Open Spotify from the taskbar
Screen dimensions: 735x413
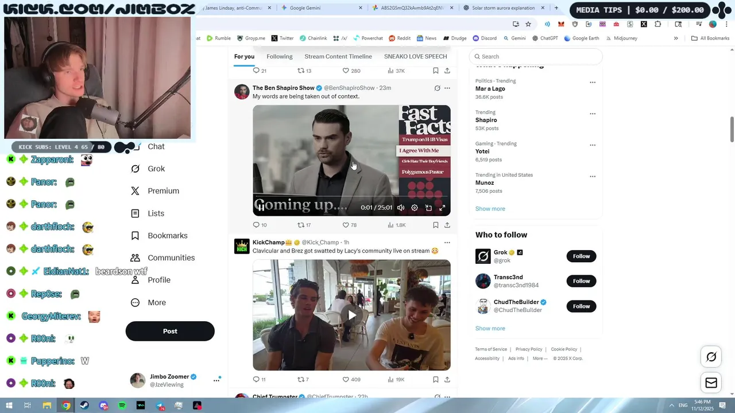122,406
